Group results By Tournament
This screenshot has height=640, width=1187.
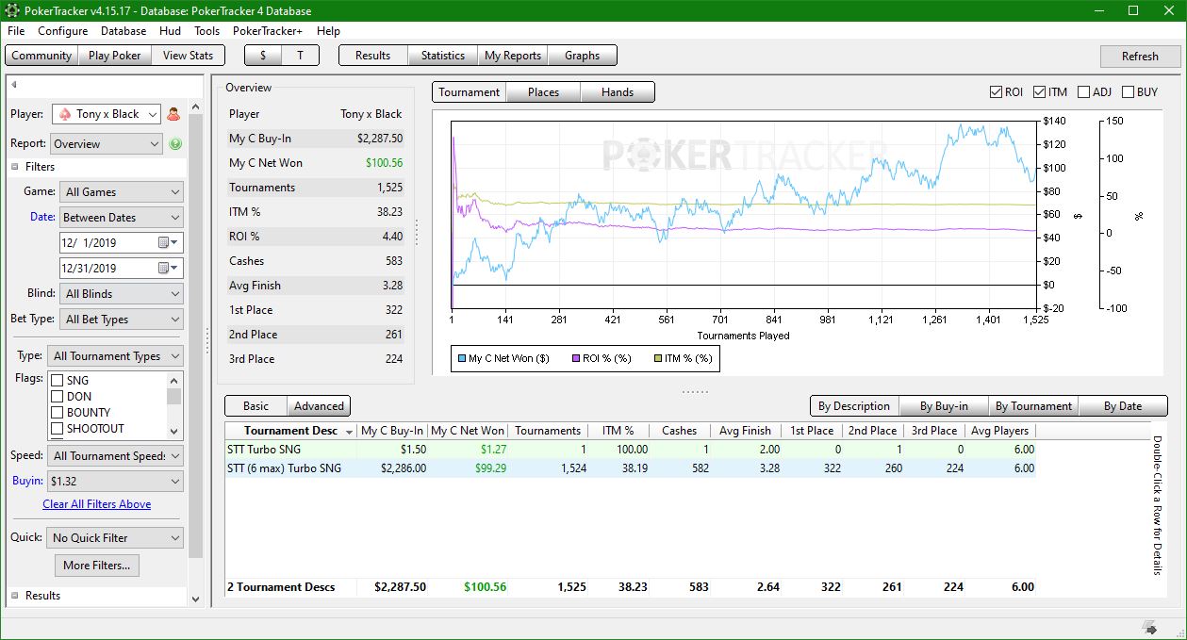point(1033,406)
